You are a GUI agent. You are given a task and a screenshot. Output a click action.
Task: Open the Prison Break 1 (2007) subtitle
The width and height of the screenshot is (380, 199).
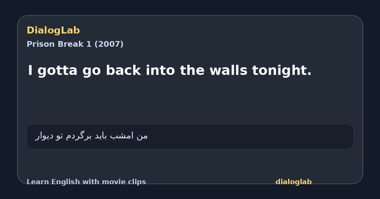(x=75, y=44)
